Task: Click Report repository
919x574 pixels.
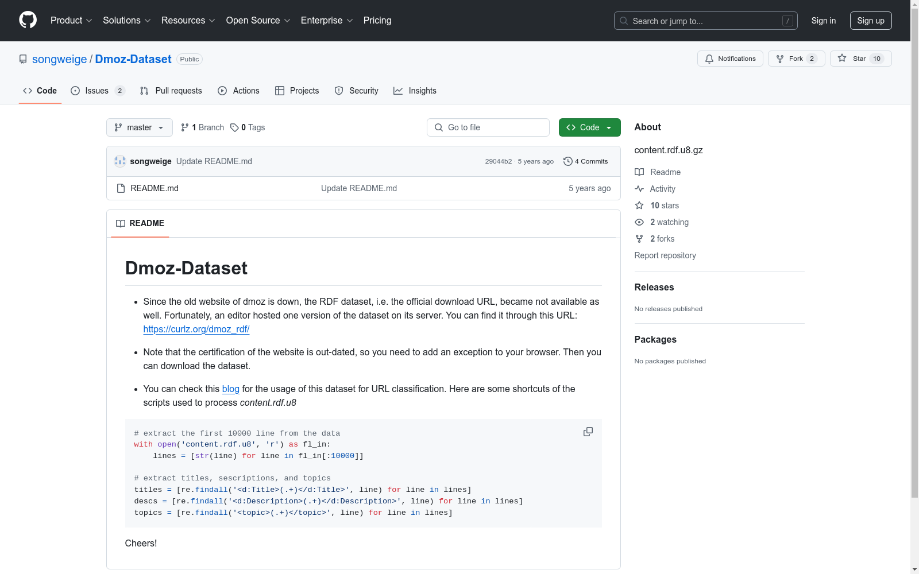Action: [665, 255]
